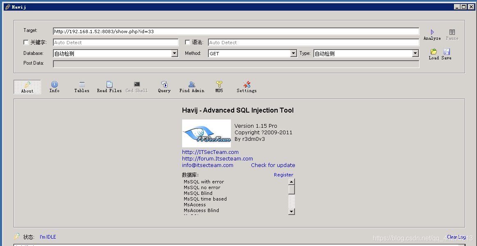Open the Load folder icon
477x246 pixels.
[x=434, y=52]
